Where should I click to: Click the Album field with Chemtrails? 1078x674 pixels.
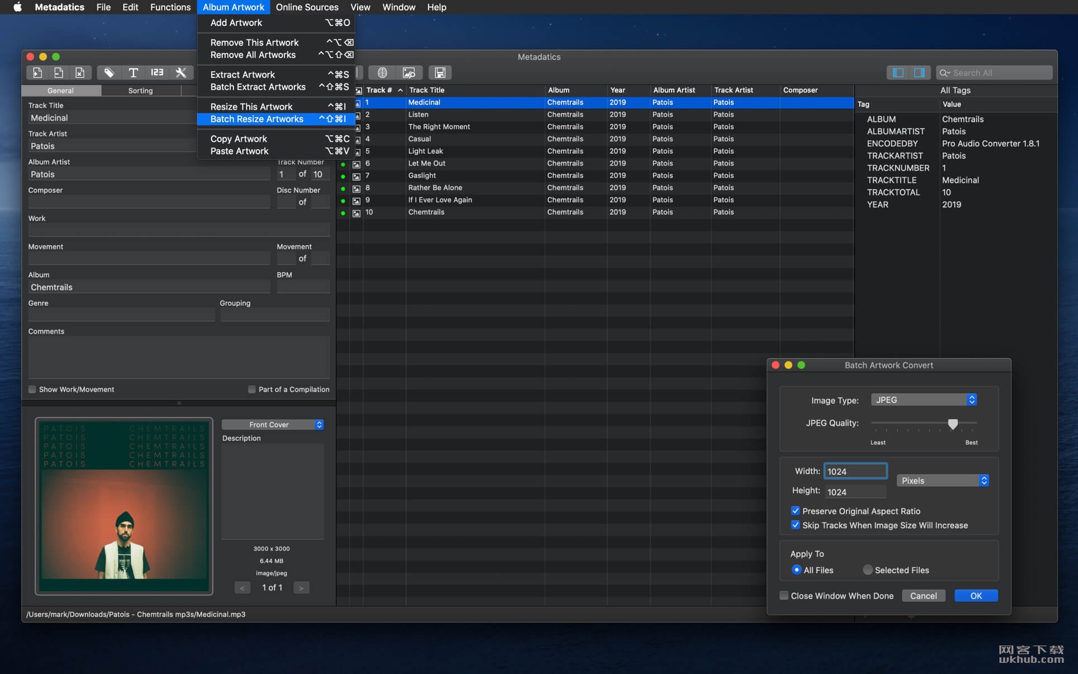pos(149,287)
